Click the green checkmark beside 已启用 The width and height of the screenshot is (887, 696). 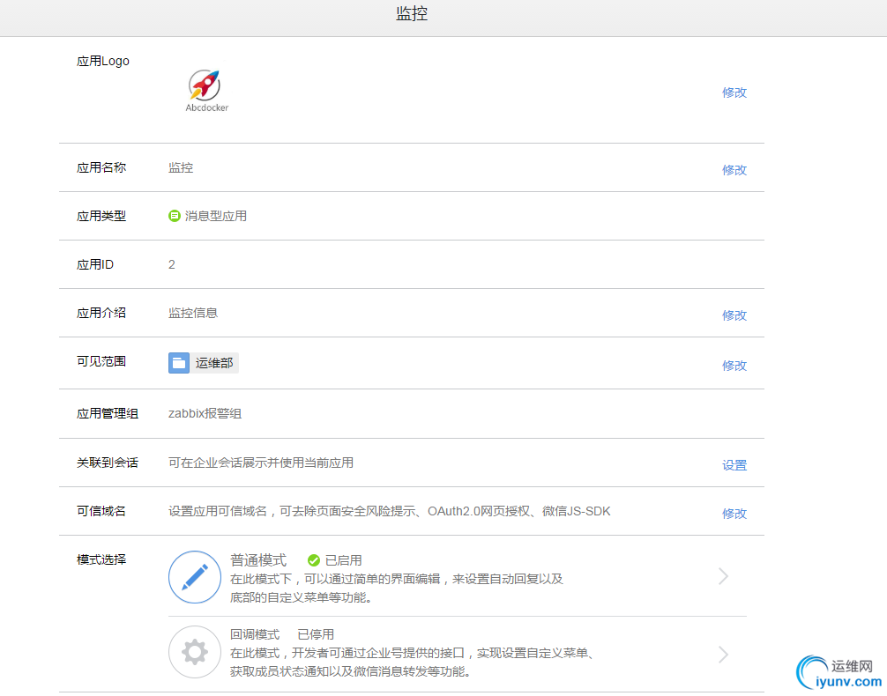coord(315,559)
